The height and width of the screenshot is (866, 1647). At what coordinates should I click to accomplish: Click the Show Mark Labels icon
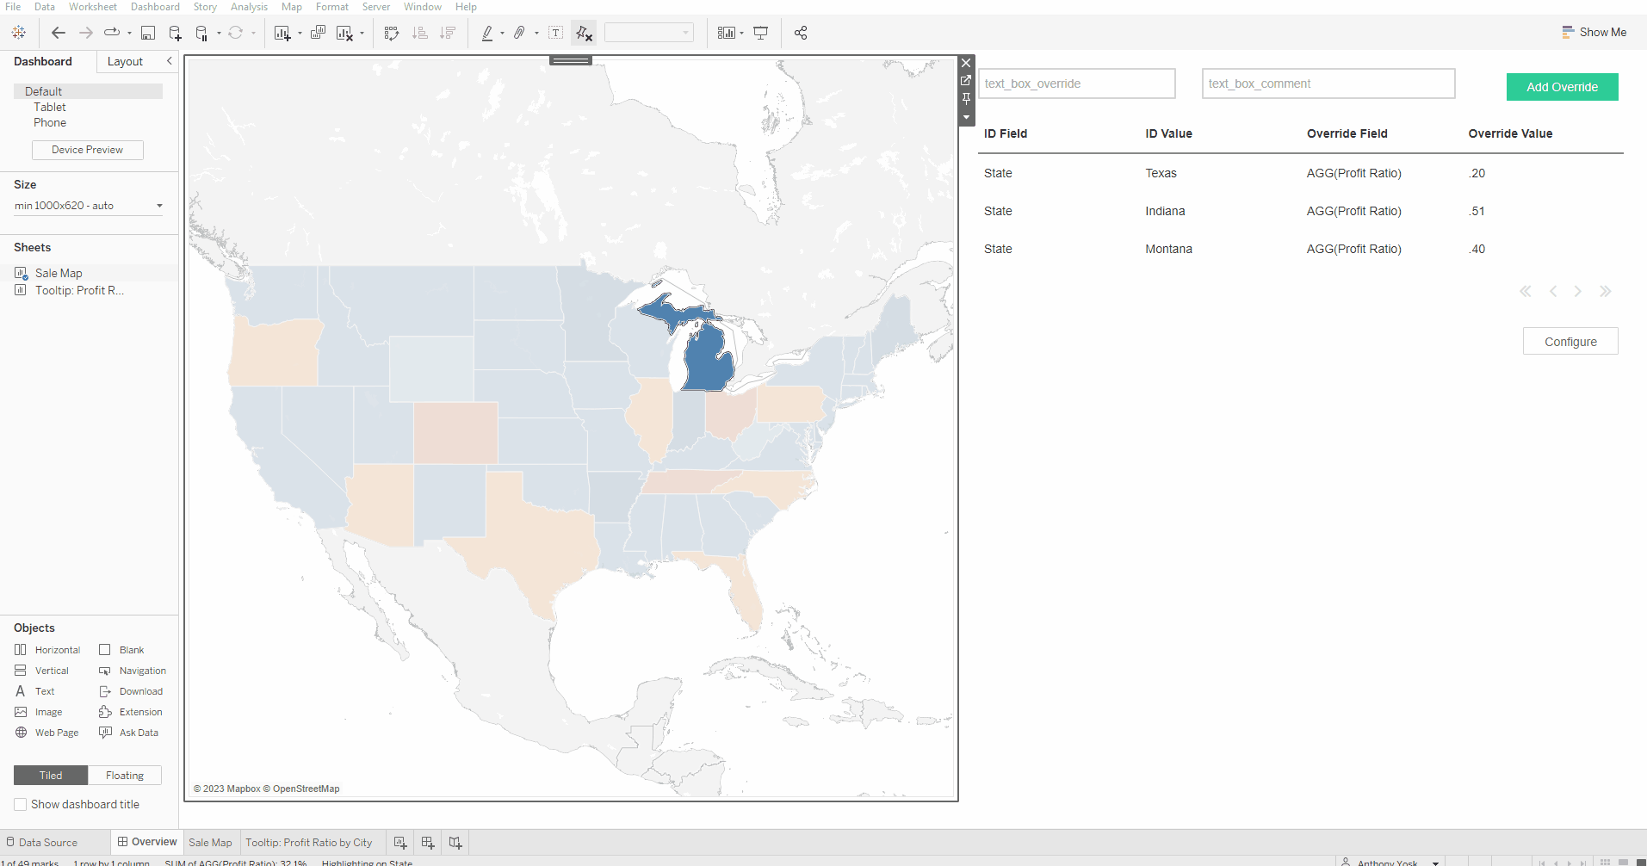(x=556, y=33)
